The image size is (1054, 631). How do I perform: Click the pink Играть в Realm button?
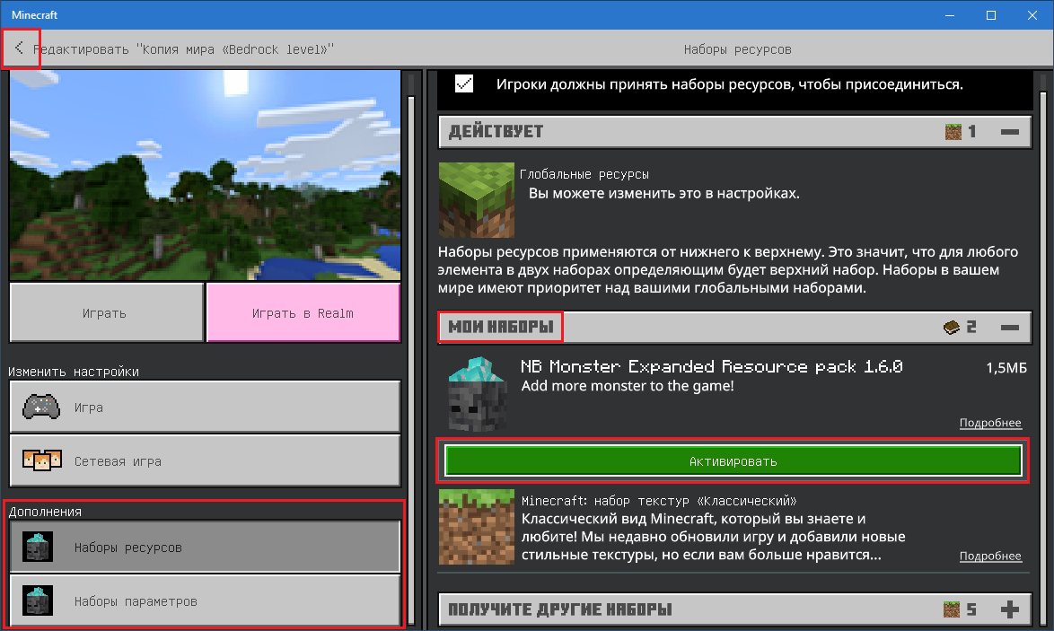(303, 313)
